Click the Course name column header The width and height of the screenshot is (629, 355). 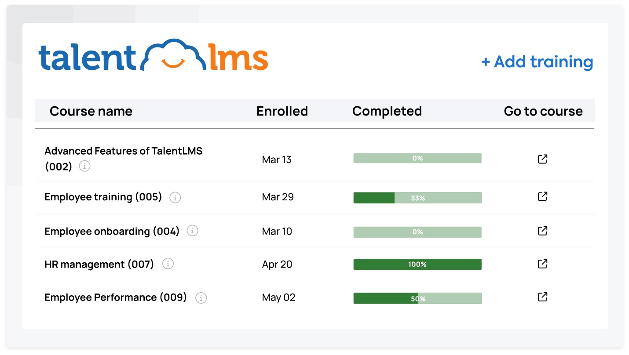click(91, 111)
